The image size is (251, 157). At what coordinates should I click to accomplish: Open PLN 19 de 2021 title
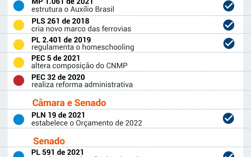[x=58, y=115]
